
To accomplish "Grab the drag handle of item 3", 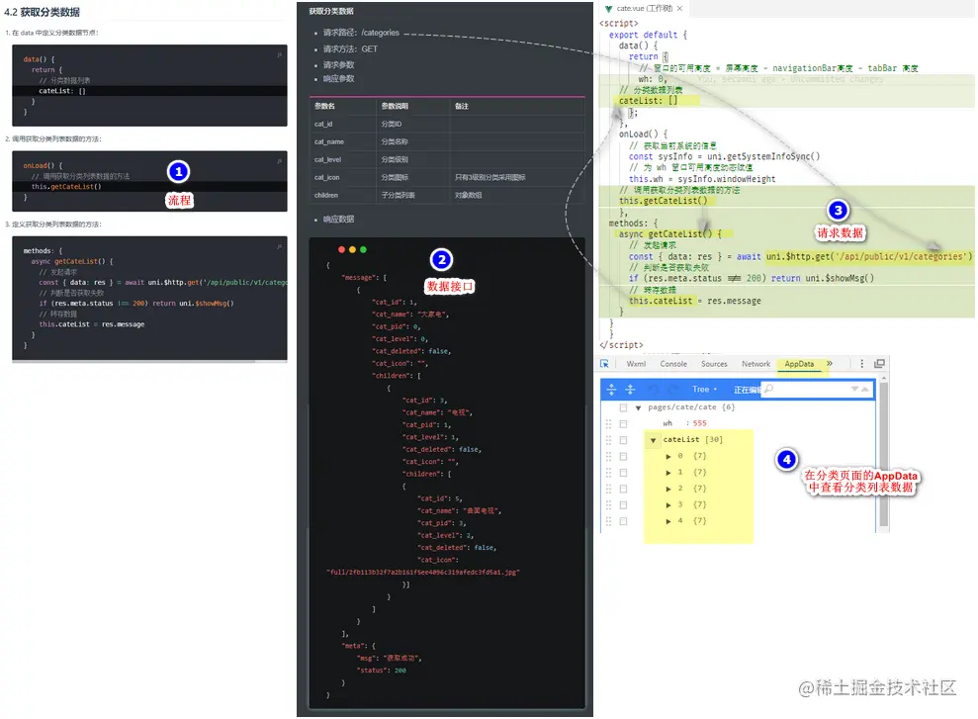I will 608,505.
